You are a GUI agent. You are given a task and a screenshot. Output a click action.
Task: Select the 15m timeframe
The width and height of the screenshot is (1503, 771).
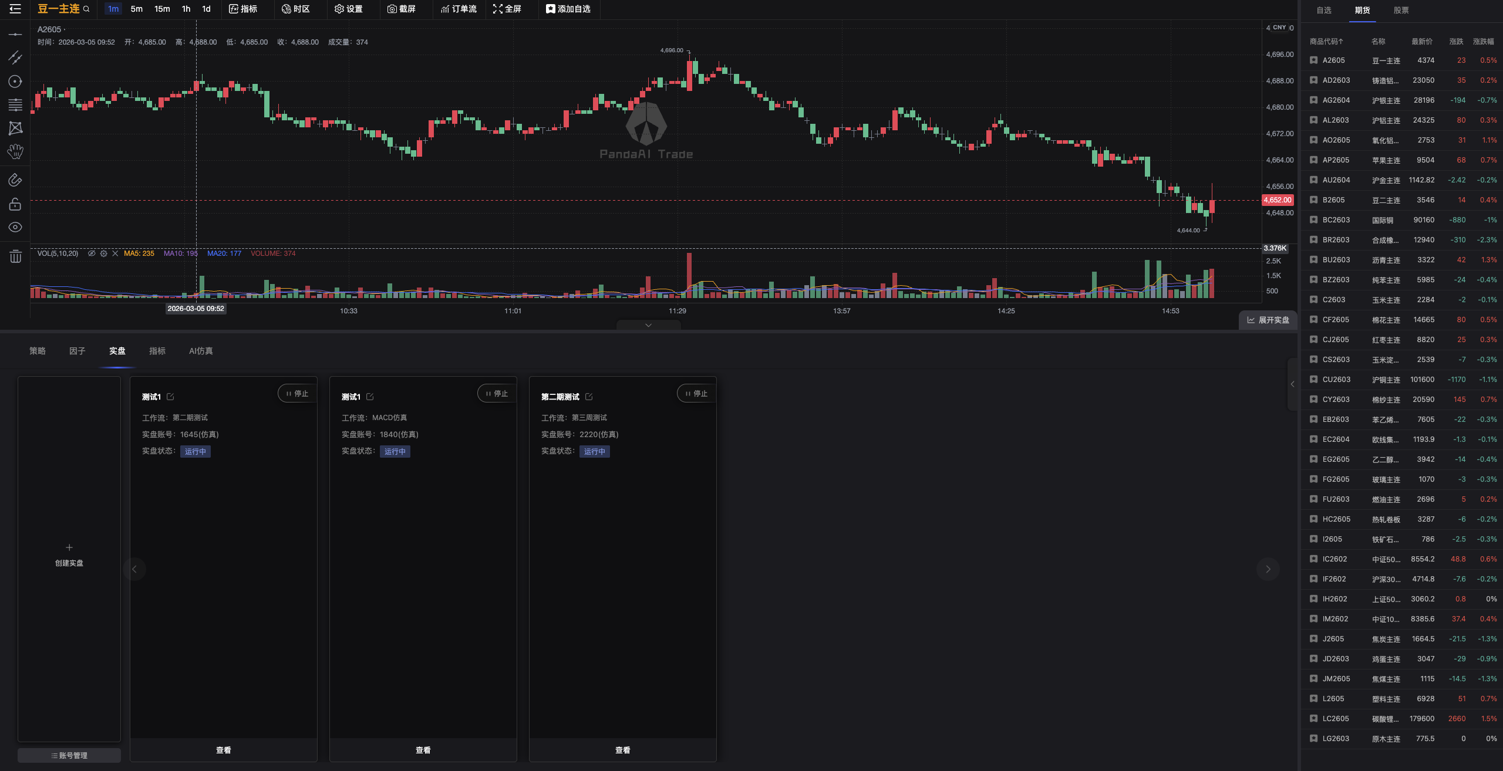click(162, 9)
